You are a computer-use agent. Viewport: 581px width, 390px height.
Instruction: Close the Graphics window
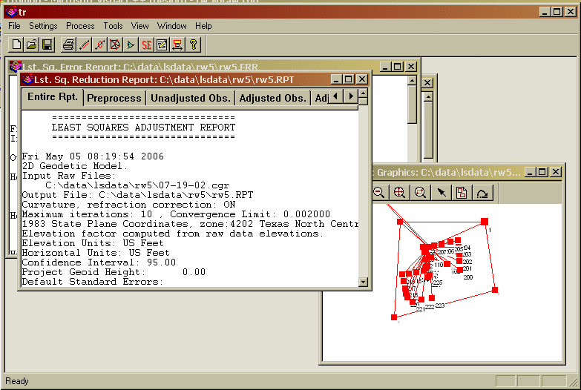pyautogui.click(x=556, y=172)
